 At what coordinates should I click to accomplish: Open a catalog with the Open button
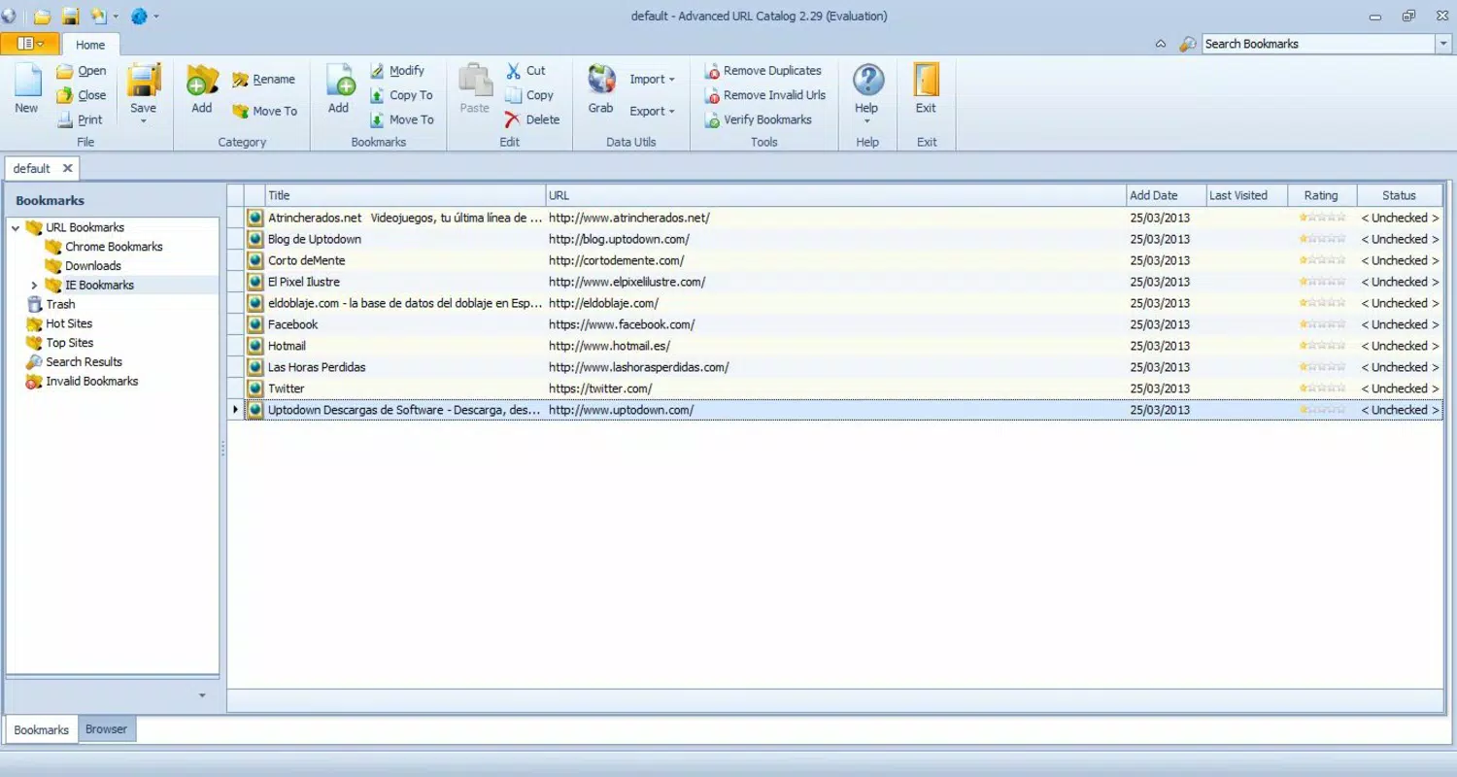[82, 71]
